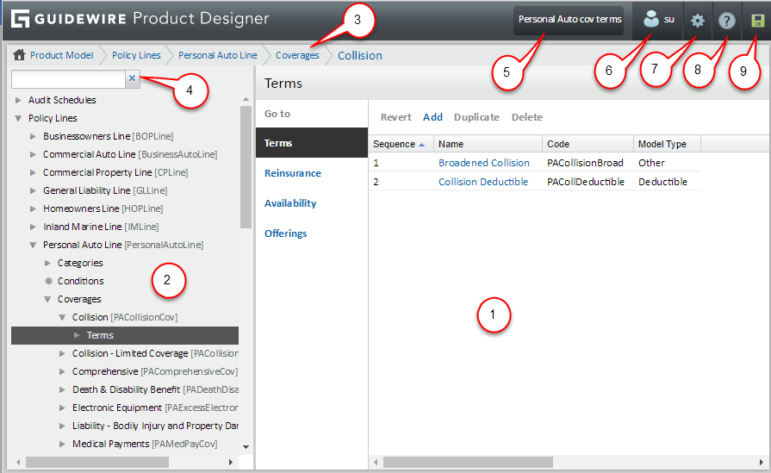Image resolution: width=771 pixels, height=473 pixels.
Task: Expand the Medical Payments node
Action: pos(62,444)
